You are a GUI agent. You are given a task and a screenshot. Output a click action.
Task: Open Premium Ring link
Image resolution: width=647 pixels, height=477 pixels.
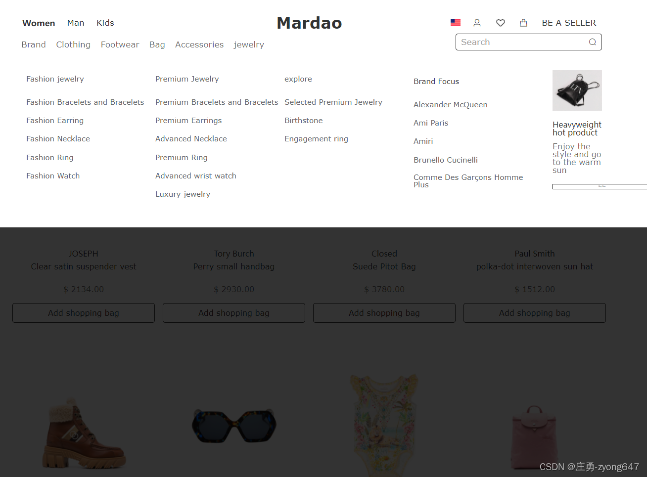pyautogui.click(x=182, y=158)
